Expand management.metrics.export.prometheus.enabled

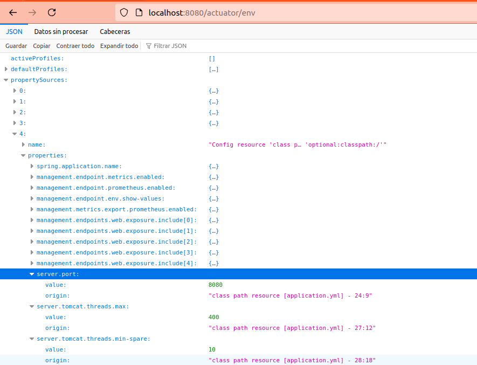32,209
